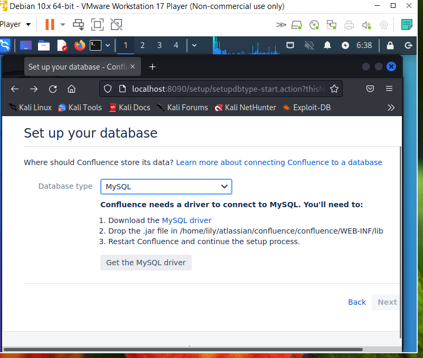The width and height of the screenshot is (423, 358).
Task: Unmute the muted volume tray icon
Action: pos(309,45)
